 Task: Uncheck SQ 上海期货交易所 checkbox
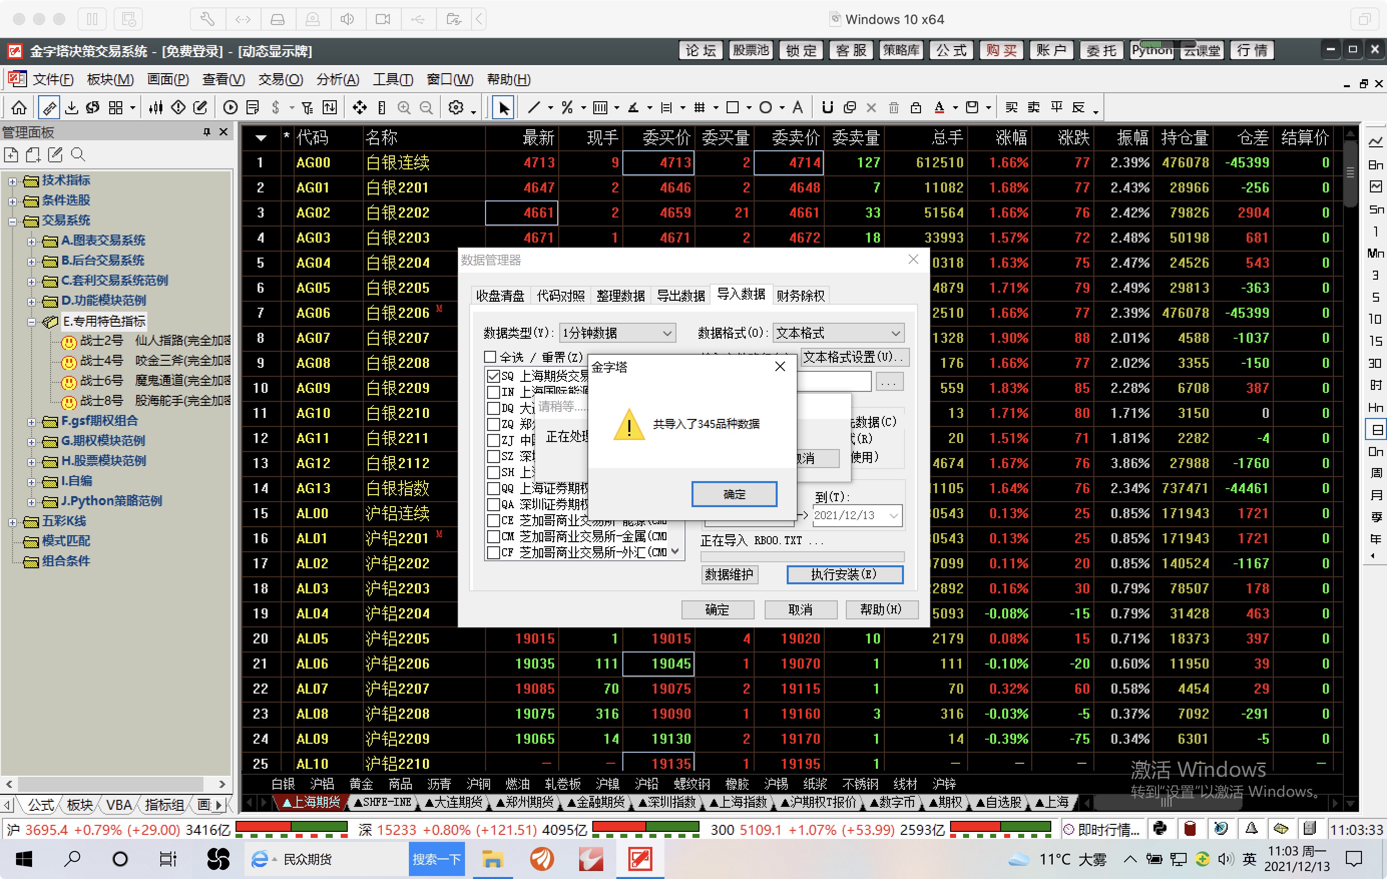pos(493,376)
